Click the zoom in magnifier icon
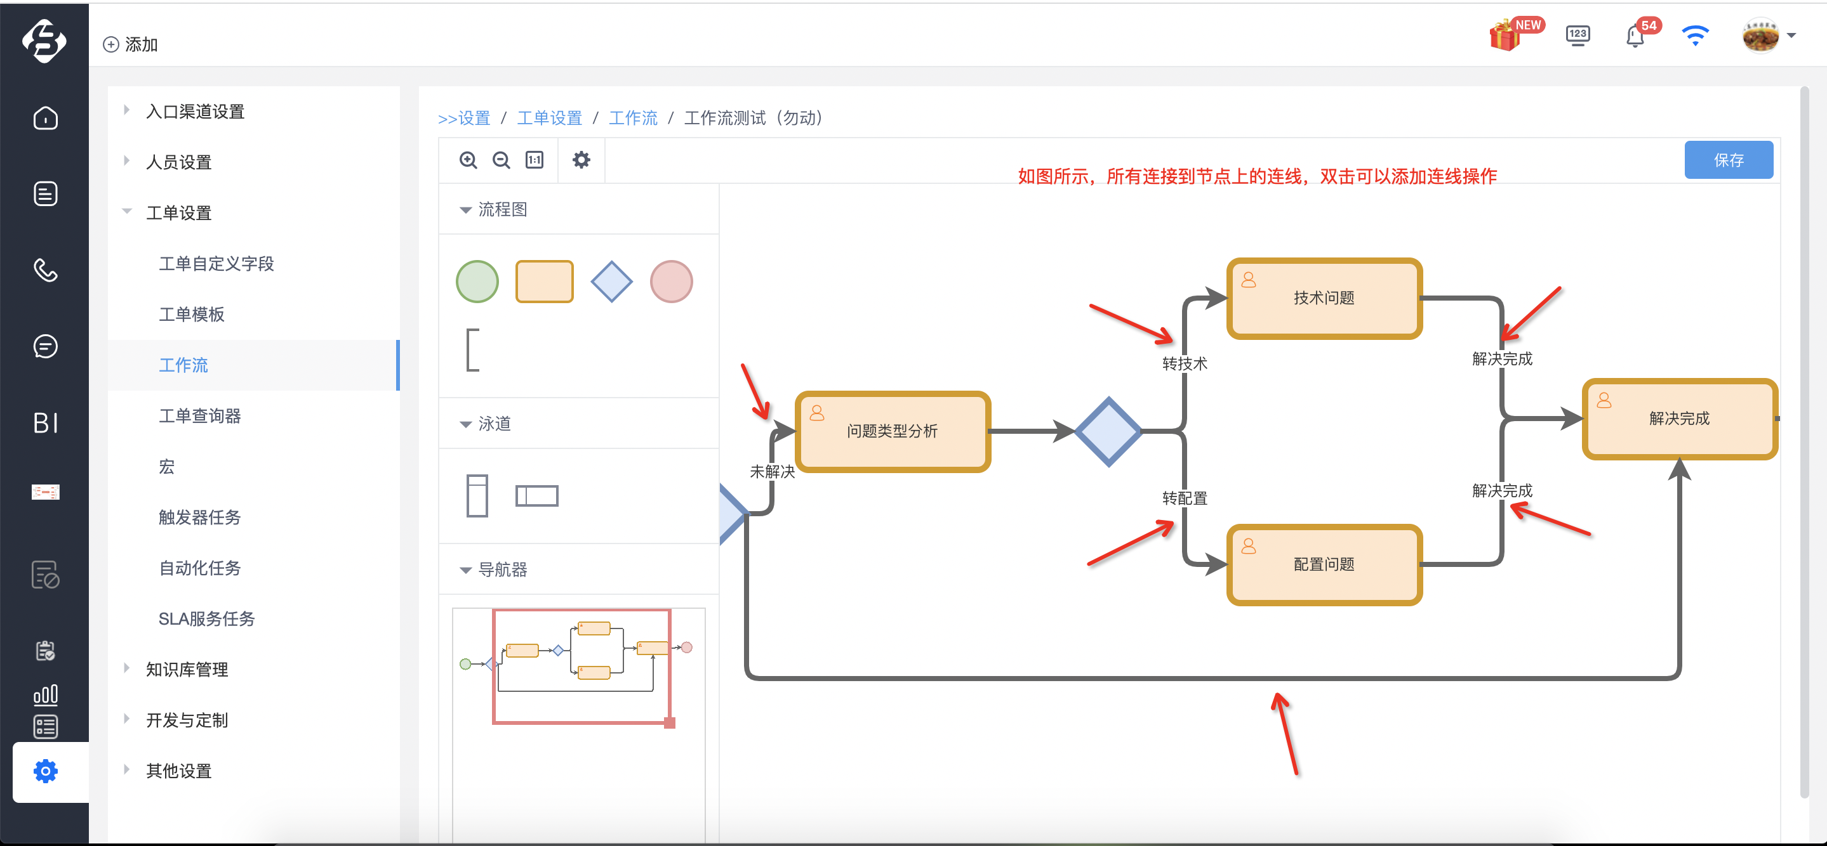1827x846 pixels. pos(468,160)
